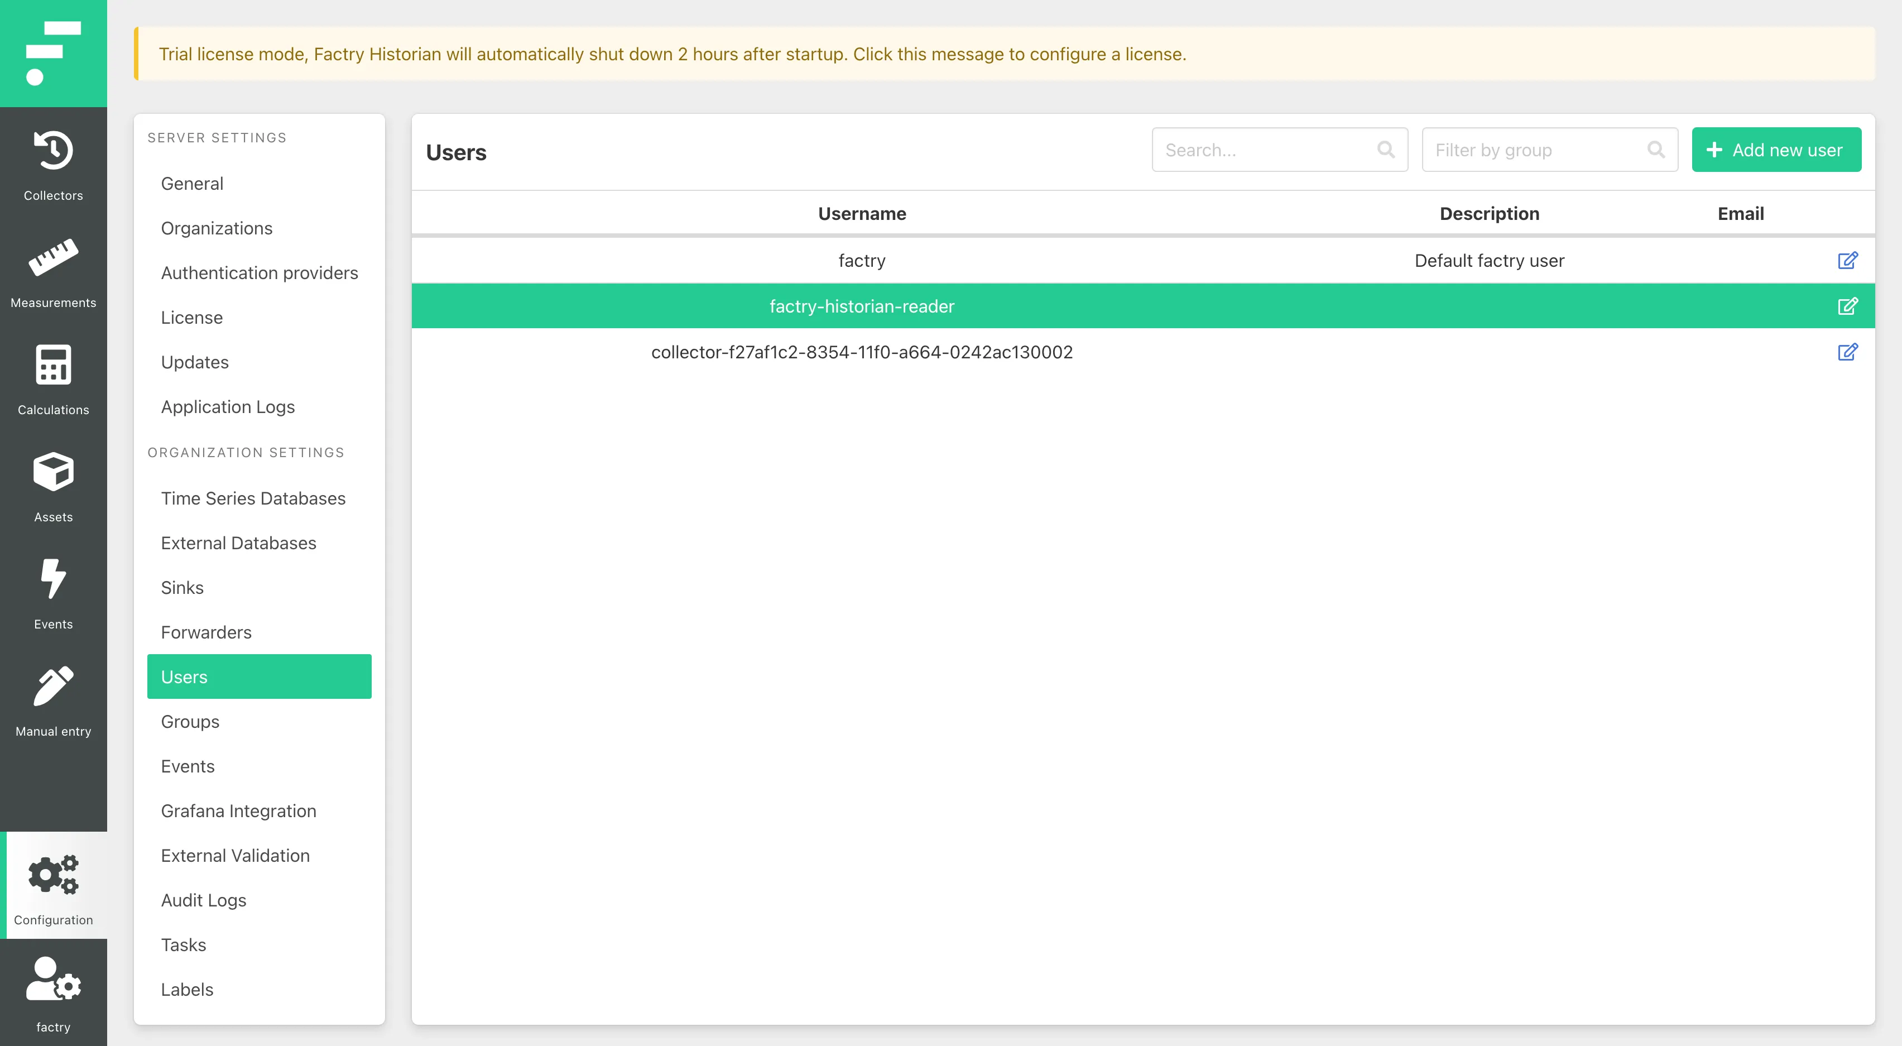Select the Users settings item
1902x1046 pixels.
click(x=259, y=676)
